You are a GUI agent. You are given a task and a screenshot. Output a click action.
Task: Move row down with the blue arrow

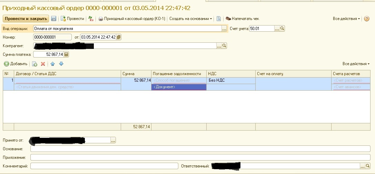[x=61, y=64]
